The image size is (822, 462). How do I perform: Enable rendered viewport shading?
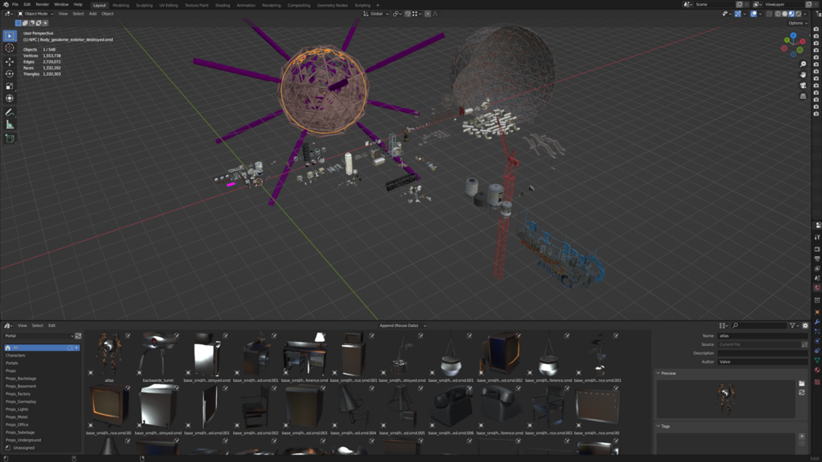coord(798,14)
